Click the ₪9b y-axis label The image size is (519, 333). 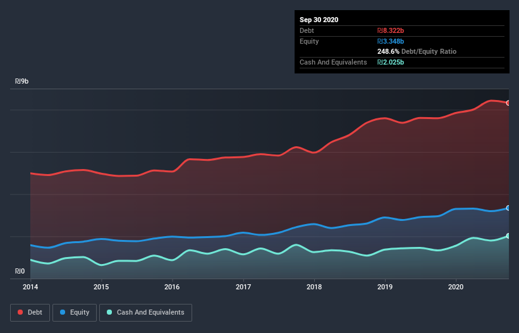point(22,82)
